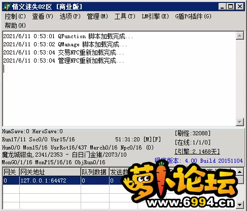Click the QManage 脚本加载完成 log line
The width and height of the screenshot is (247, 211).
pos(65,44)
